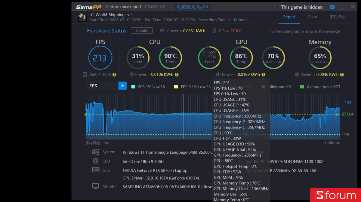
Task: Click the 'Hardware Status' heading
Action: pyautogui.click(x=106, y=31)
